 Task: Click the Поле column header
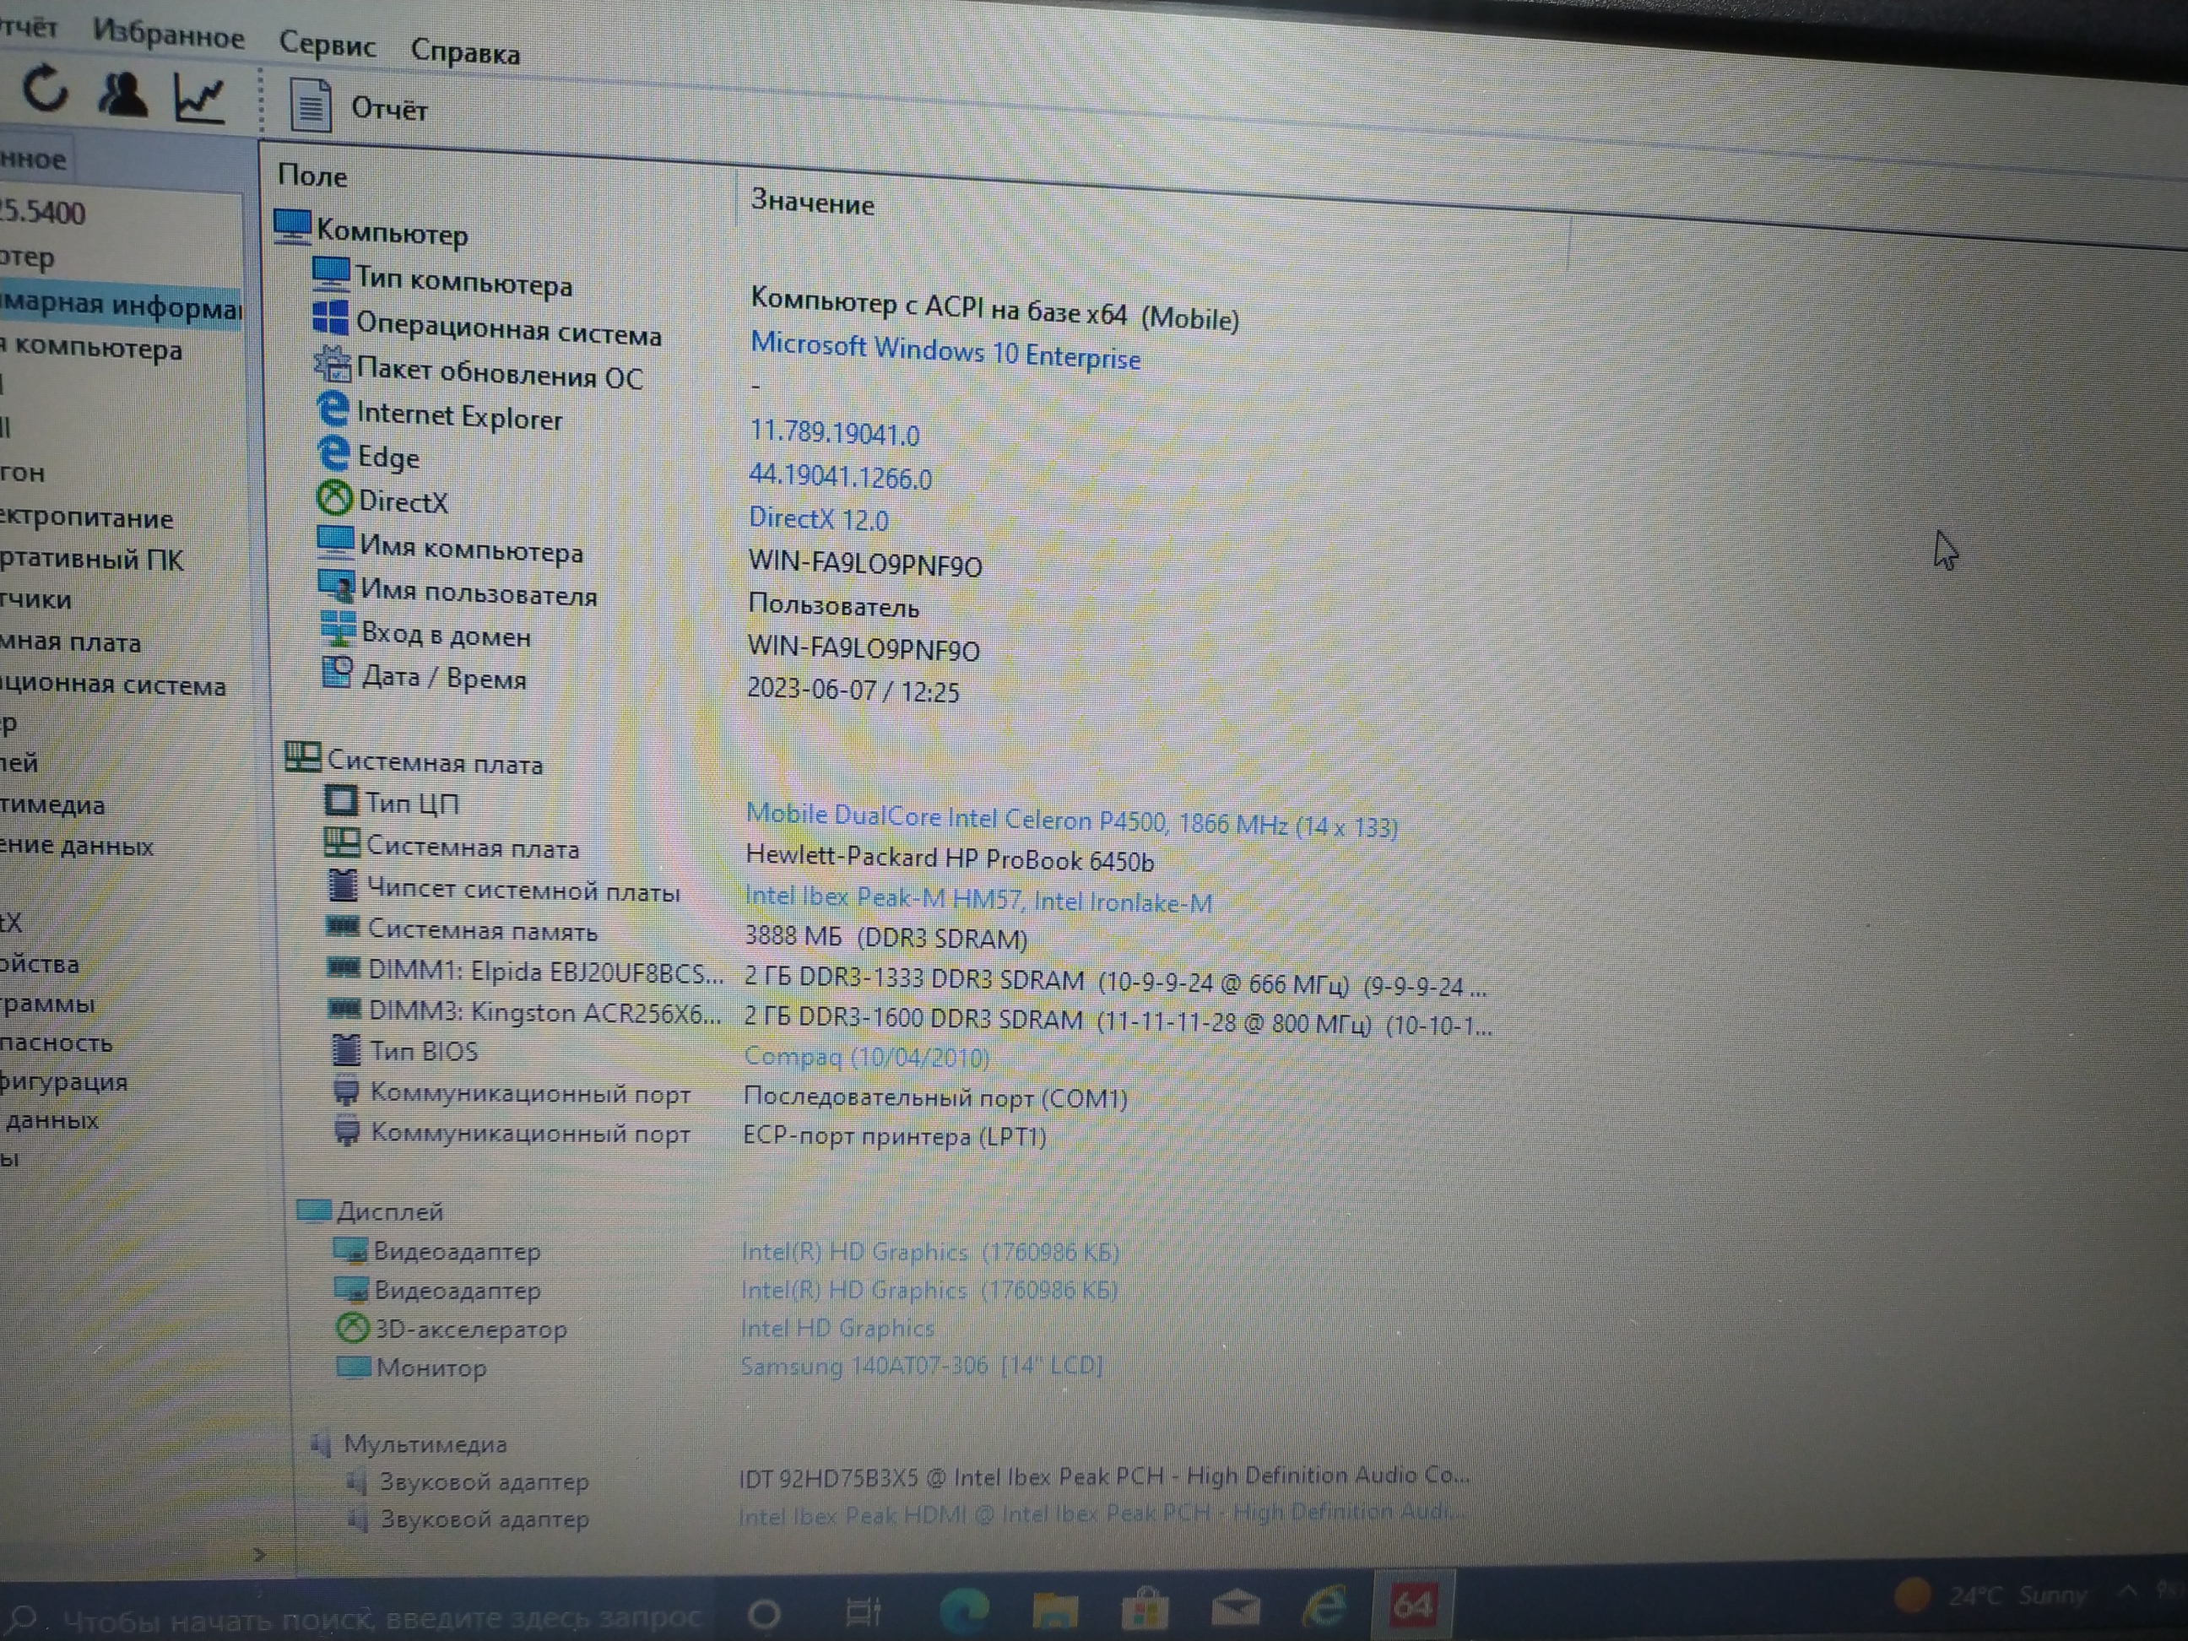point(312,176)
